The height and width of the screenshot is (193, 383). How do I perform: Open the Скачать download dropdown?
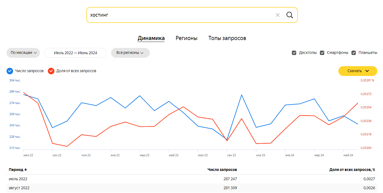point(358,71)
